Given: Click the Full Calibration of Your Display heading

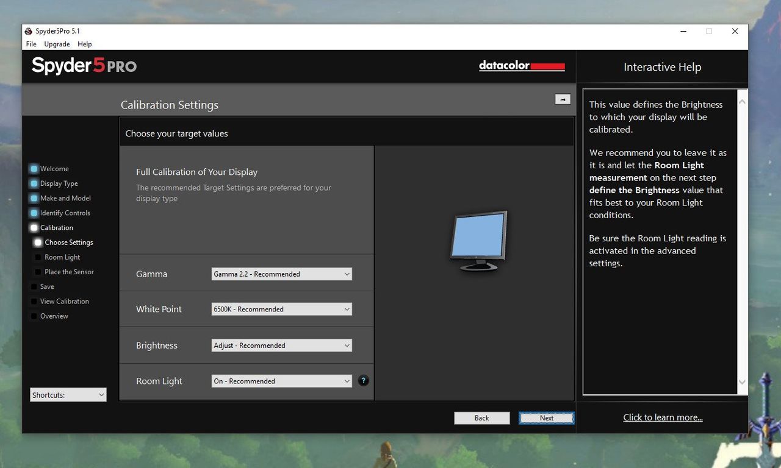Looking at the screenshot, I should 197,172.
